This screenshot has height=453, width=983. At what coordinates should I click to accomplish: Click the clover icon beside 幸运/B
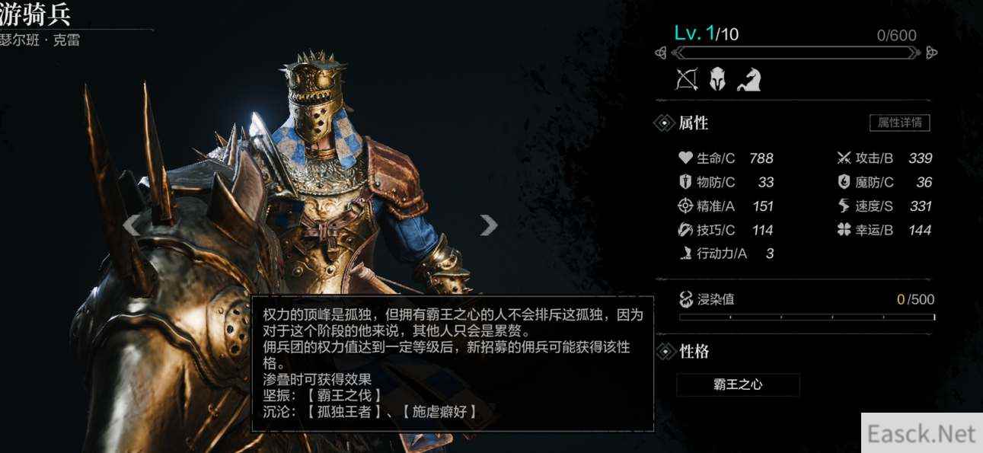coord(844,229)
